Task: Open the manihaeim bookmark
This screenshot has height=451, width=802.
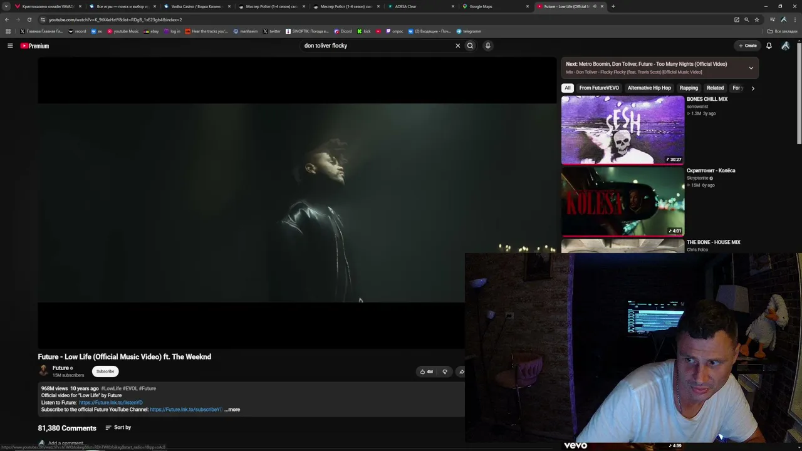Action: point(246,31)
